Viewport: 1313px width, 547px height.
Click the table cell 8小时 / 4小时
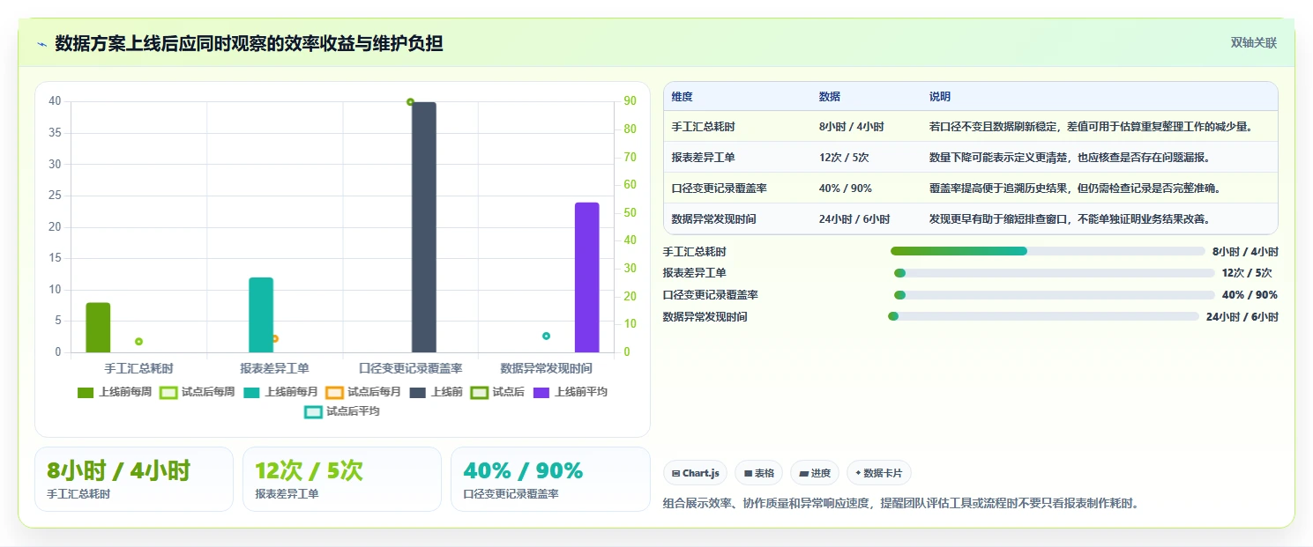pos(852,127)
